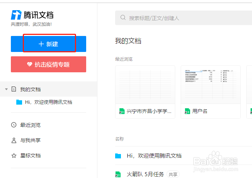
Task: Click the clock icon for 最近浏览
Action: 14,125
